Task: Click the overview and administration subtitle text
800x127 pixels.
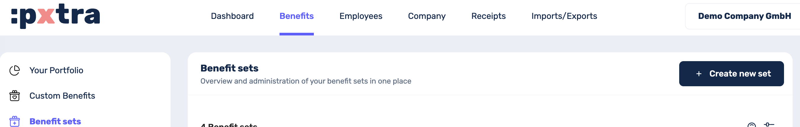Action: tap(306, 81)
